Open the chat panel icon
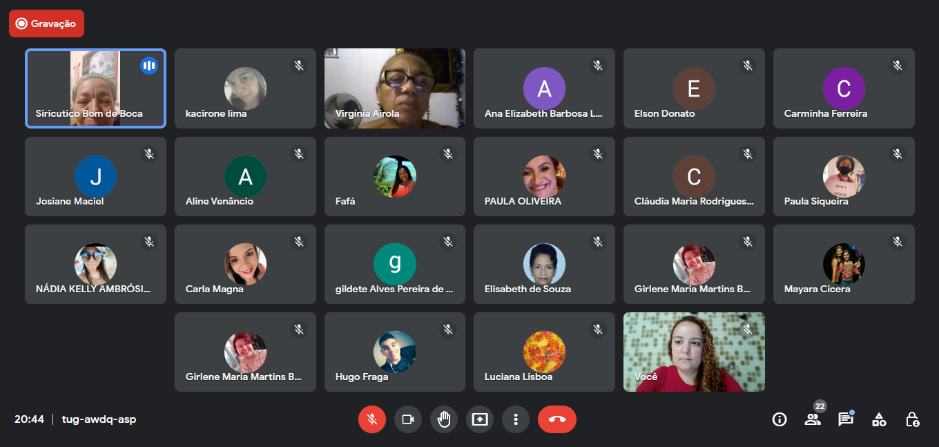Image resolution: width=939 pixels, height=447 pixels. (846, 419)
